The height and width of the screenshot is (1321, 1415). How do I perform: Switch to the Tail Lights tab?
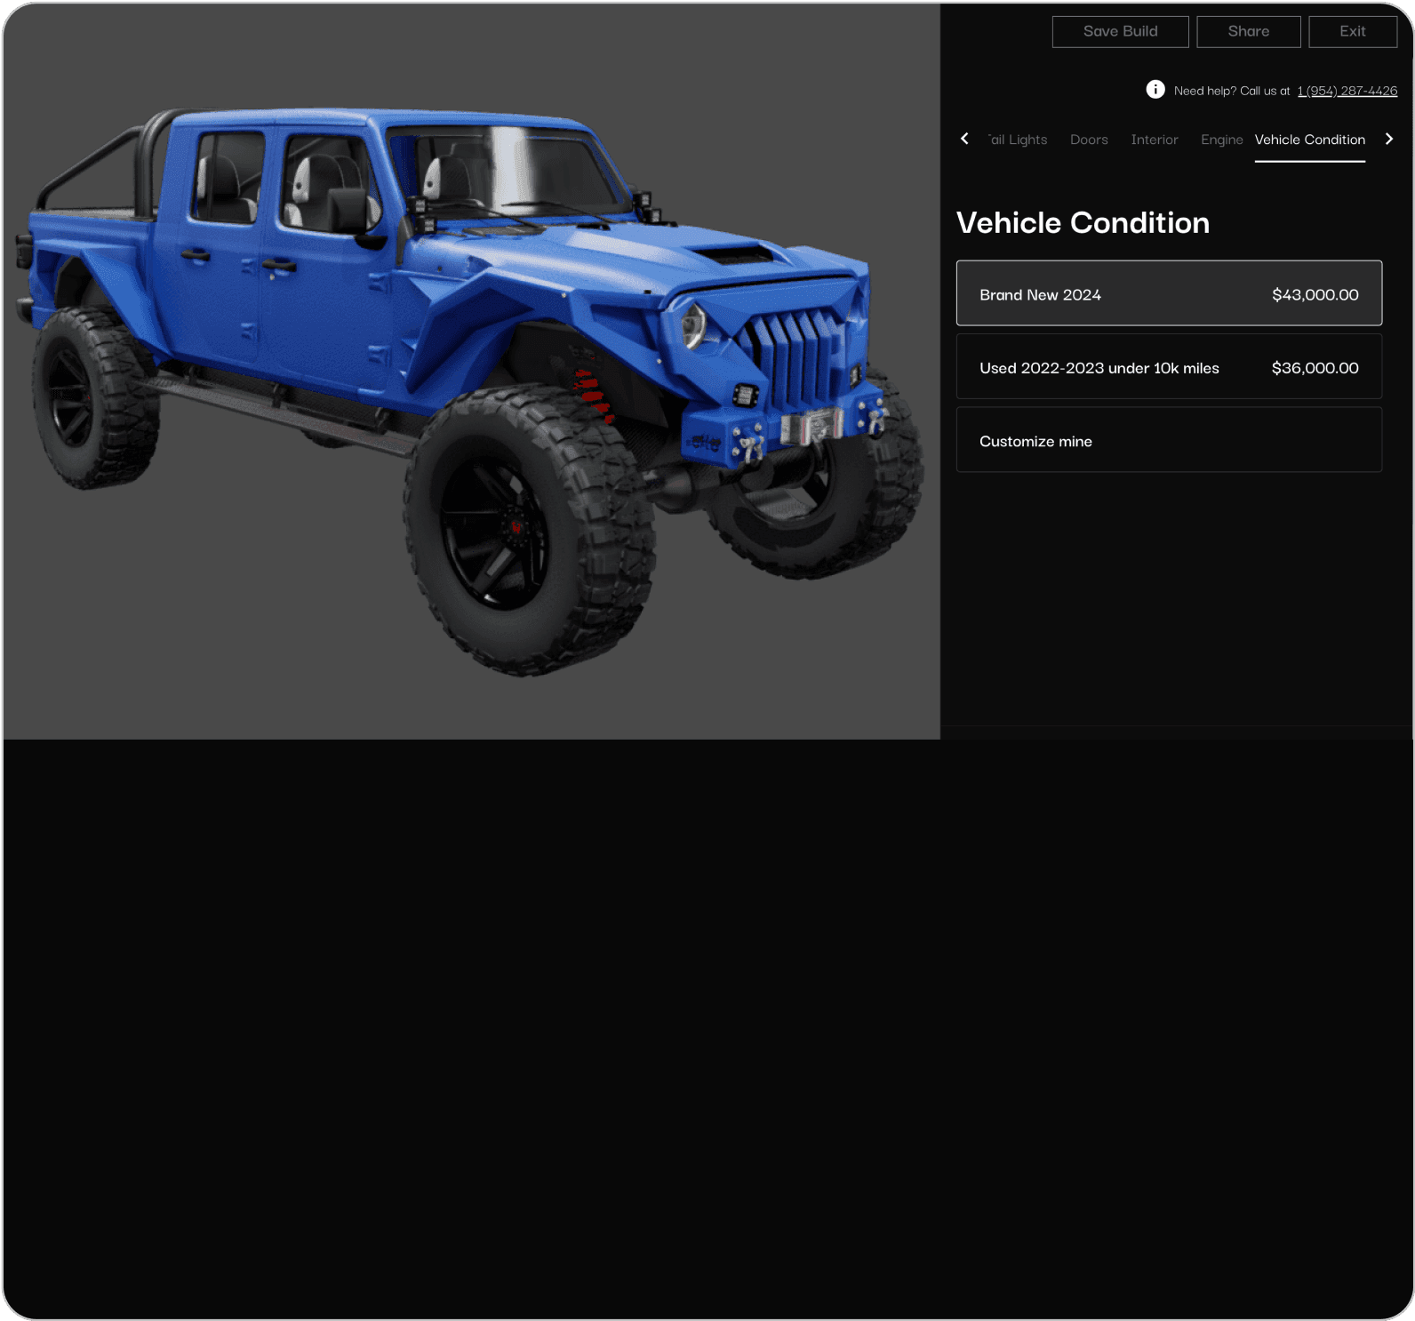[x=1018, y=140]
